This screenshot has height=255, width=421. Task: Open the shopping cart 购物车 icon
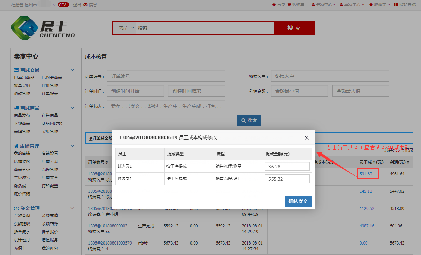click(289, 5)
